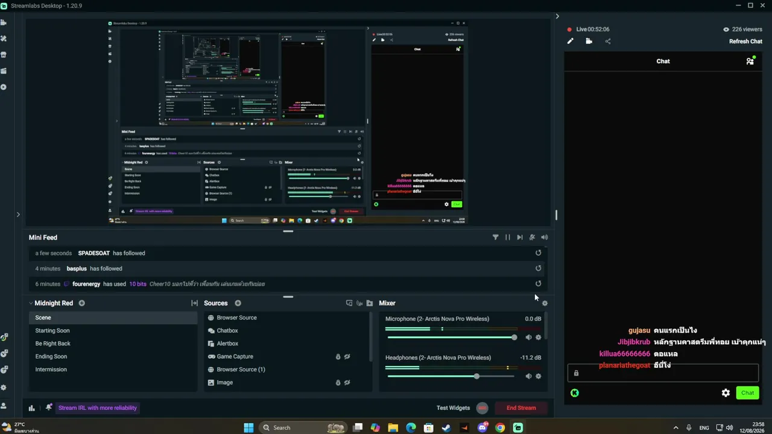Toggle the Mini Feed mute event sounds icon

tap(532, 237)
